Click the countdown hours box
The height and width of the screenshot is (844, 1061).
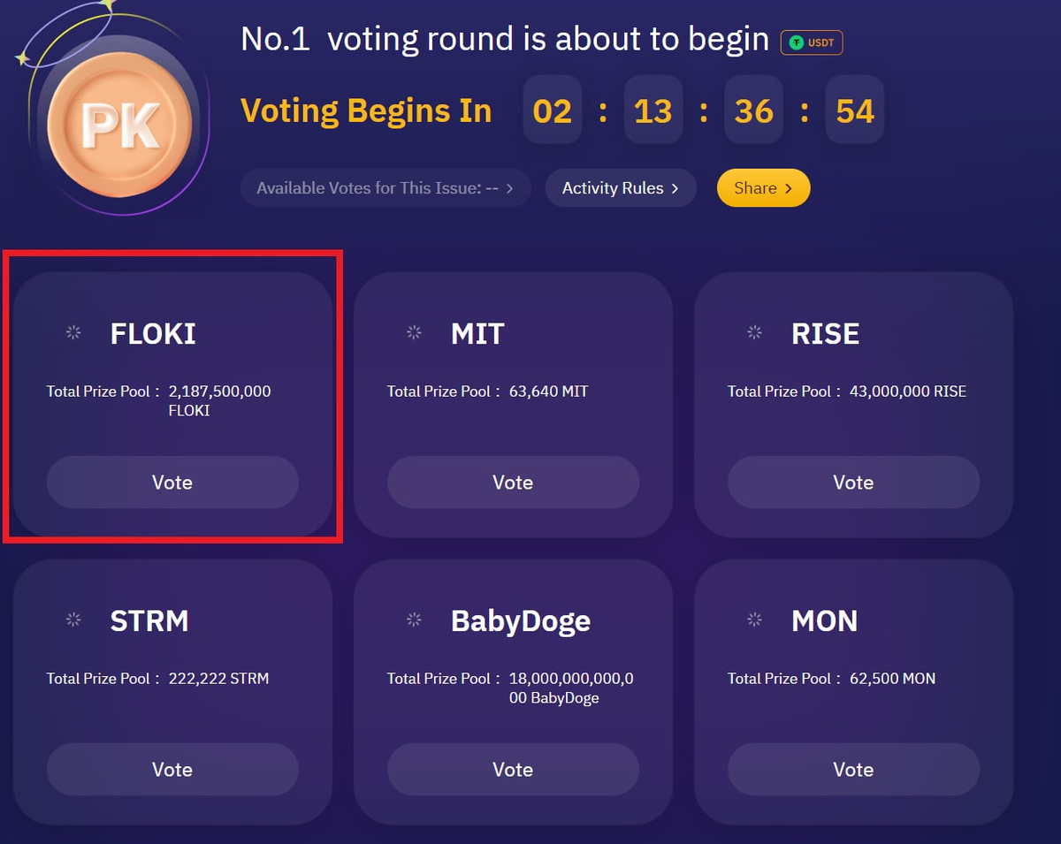coord(553,111)
